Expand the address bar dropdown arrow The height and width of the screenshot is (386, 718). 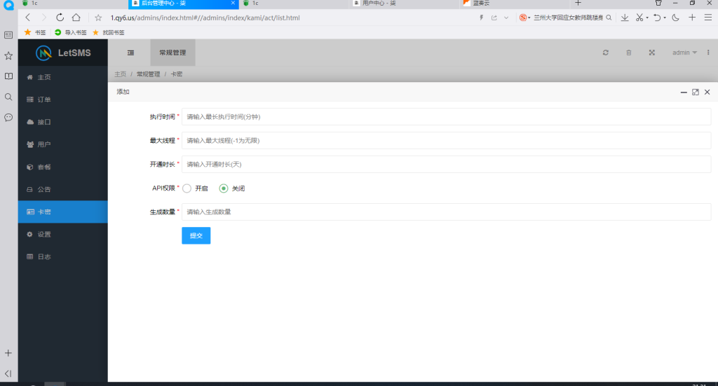[x=506, y=18]
